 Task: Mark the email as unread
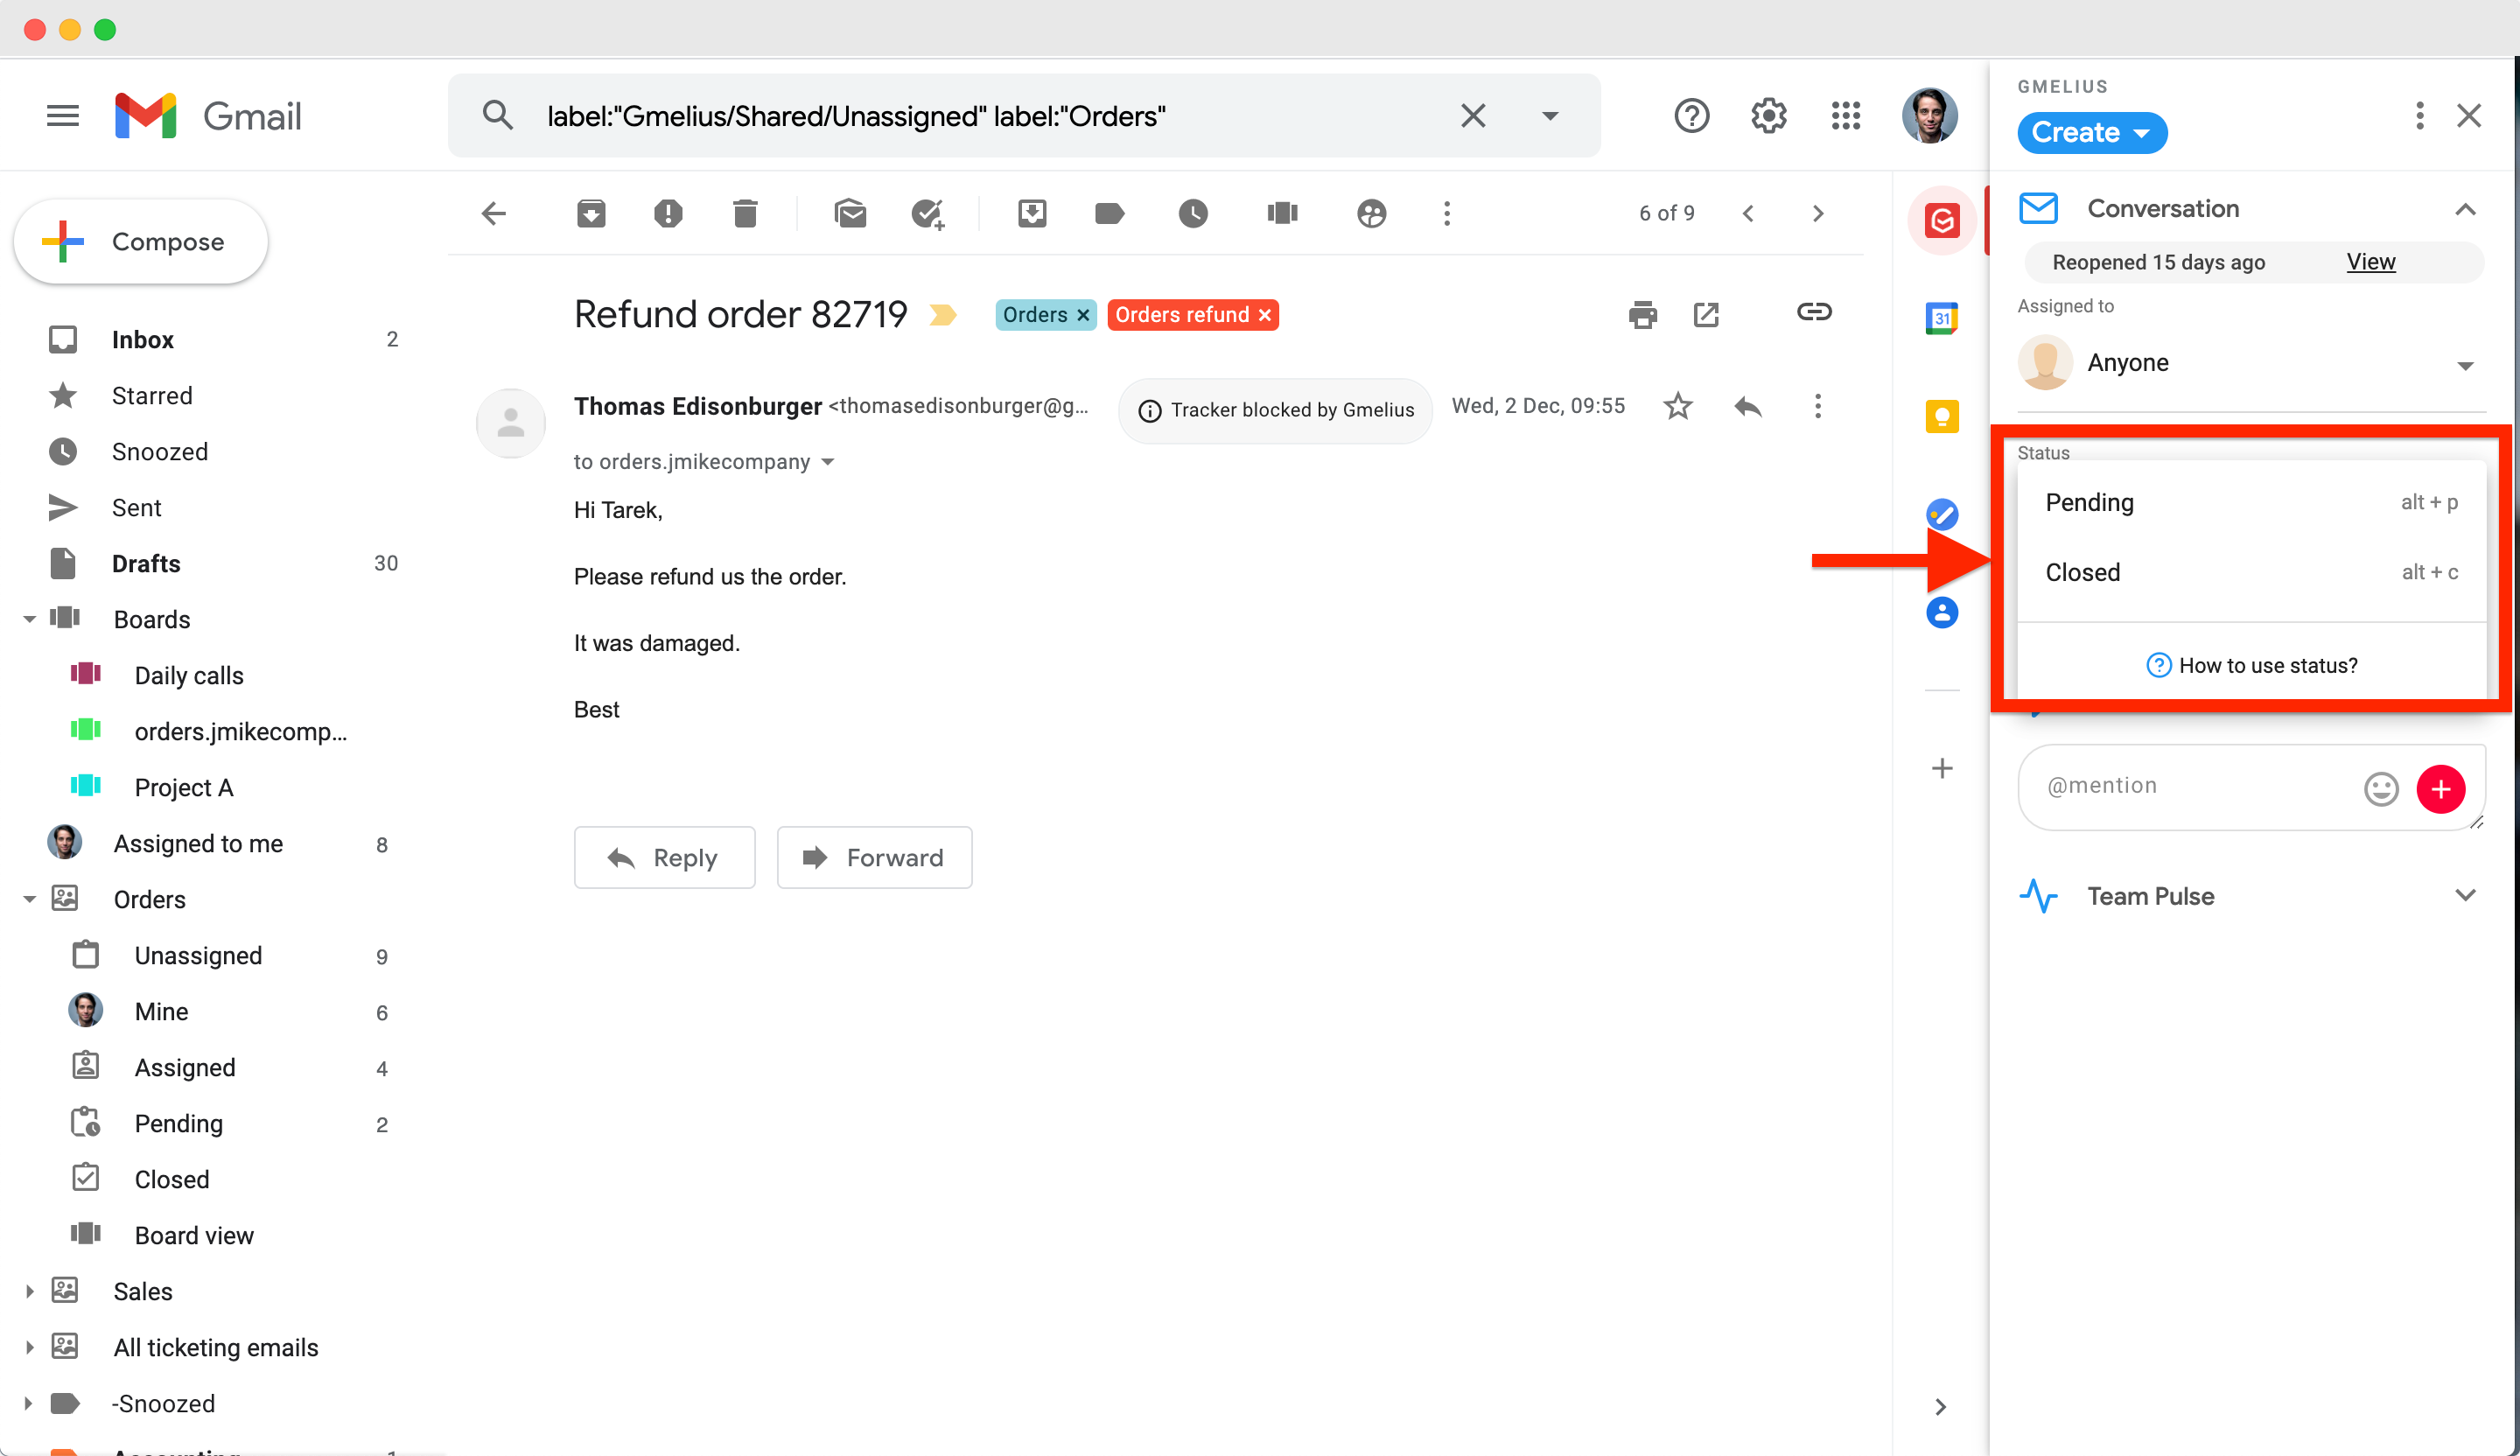click(850, 213)
